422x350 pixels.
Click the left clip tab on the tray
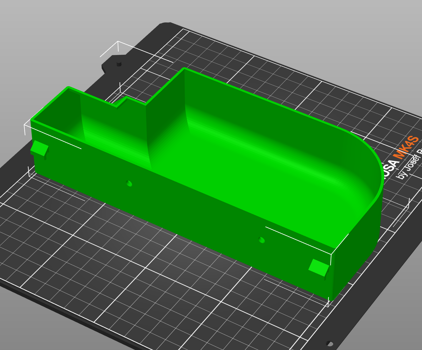[x=39, y=149]
